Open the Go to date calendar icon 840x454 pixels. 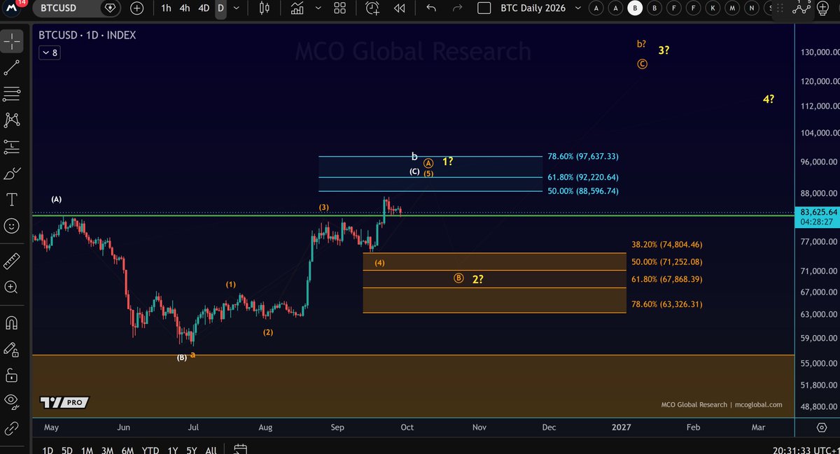(x=239, y=449)
